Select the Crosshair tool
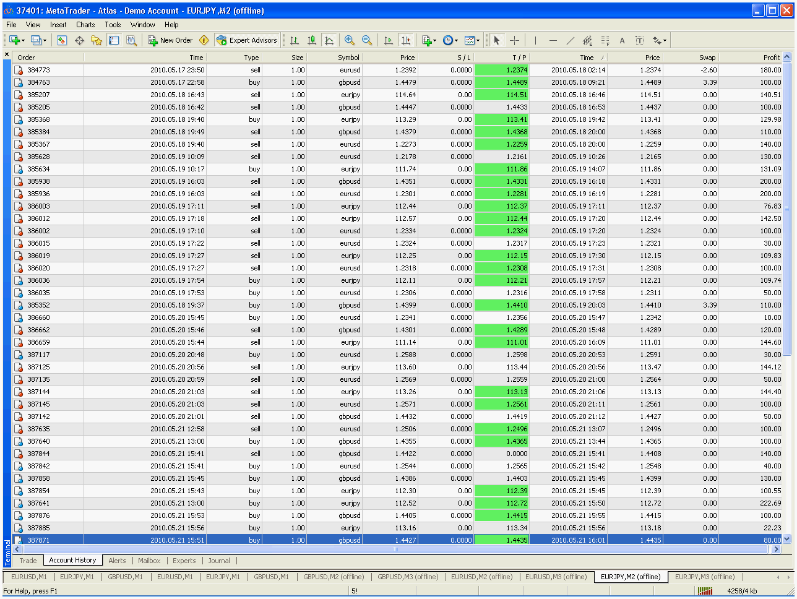797x599 pixels. (x=514, y=40)
